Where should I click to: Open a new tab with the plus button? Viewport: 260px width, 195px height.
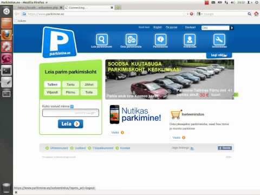[118, 8]
